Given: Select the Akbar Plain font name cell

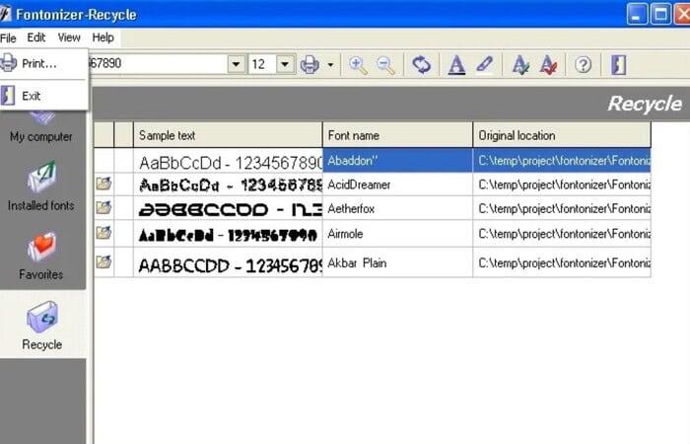Looking at the screenshot, I should click(x=397, y=262).
